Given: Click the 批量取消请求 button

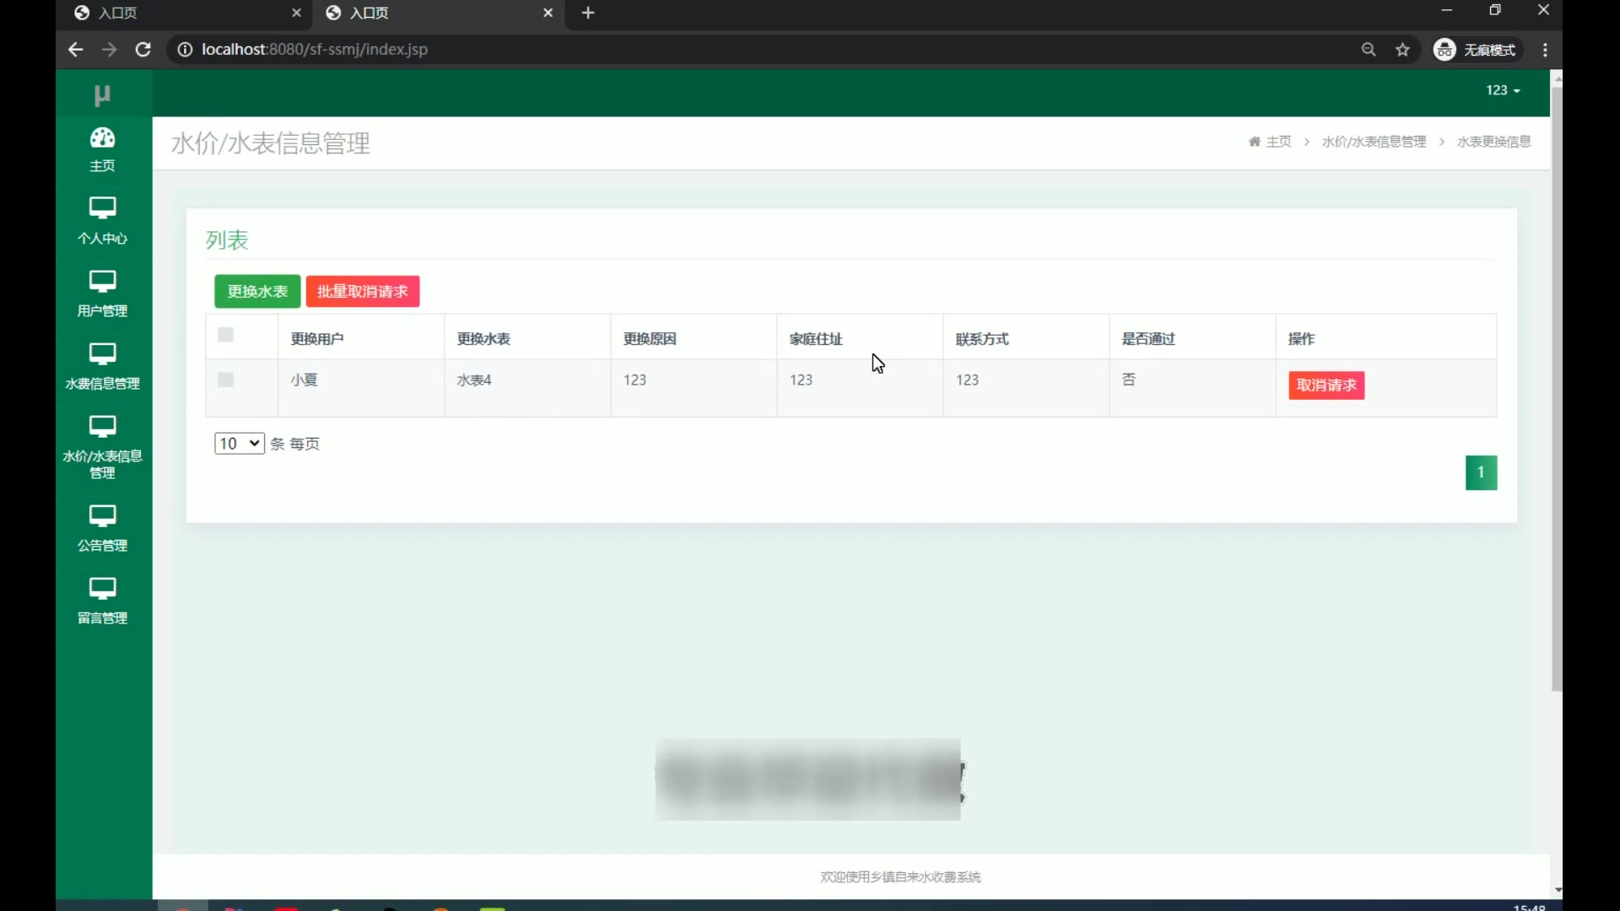Looking at the screenshot, I should (x=362, y=292).
